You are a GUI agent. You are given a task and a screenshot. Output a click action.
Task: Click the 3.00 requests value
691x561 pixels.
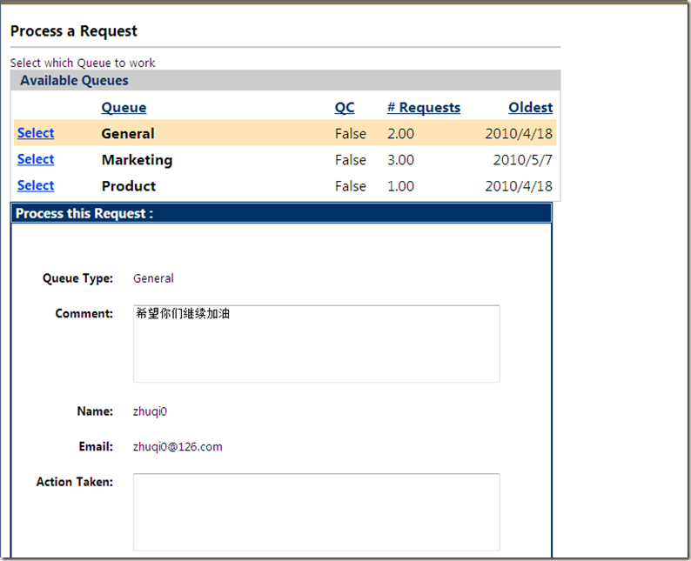coord(400,160)
